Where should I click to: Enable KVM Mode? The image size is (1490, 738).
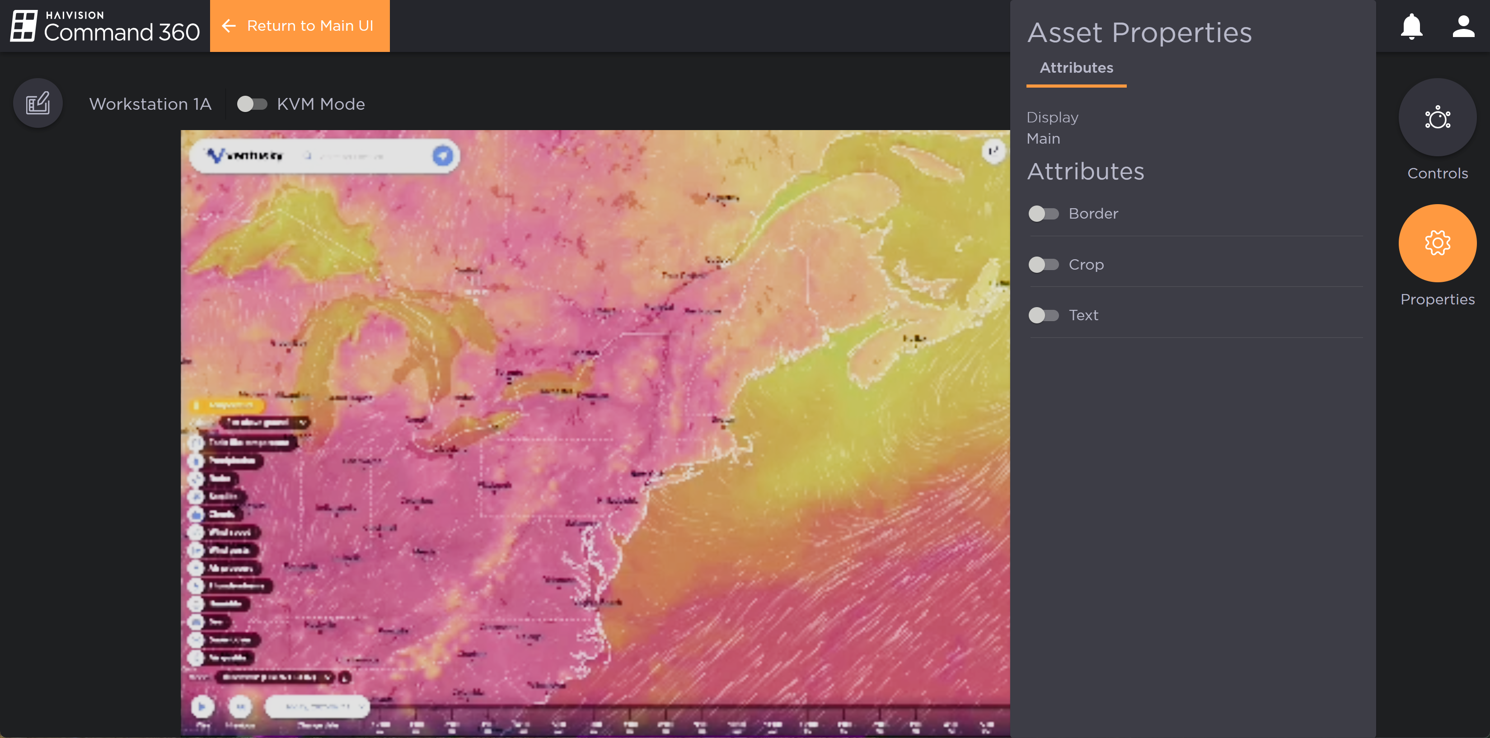pyautogui.click(x=252, y=104)
